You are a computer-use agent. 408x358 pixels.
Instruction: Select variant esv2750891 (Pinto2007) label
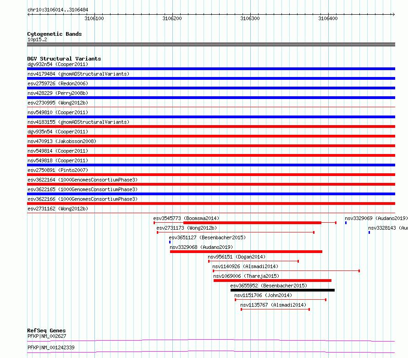click(x=58, y=170)
